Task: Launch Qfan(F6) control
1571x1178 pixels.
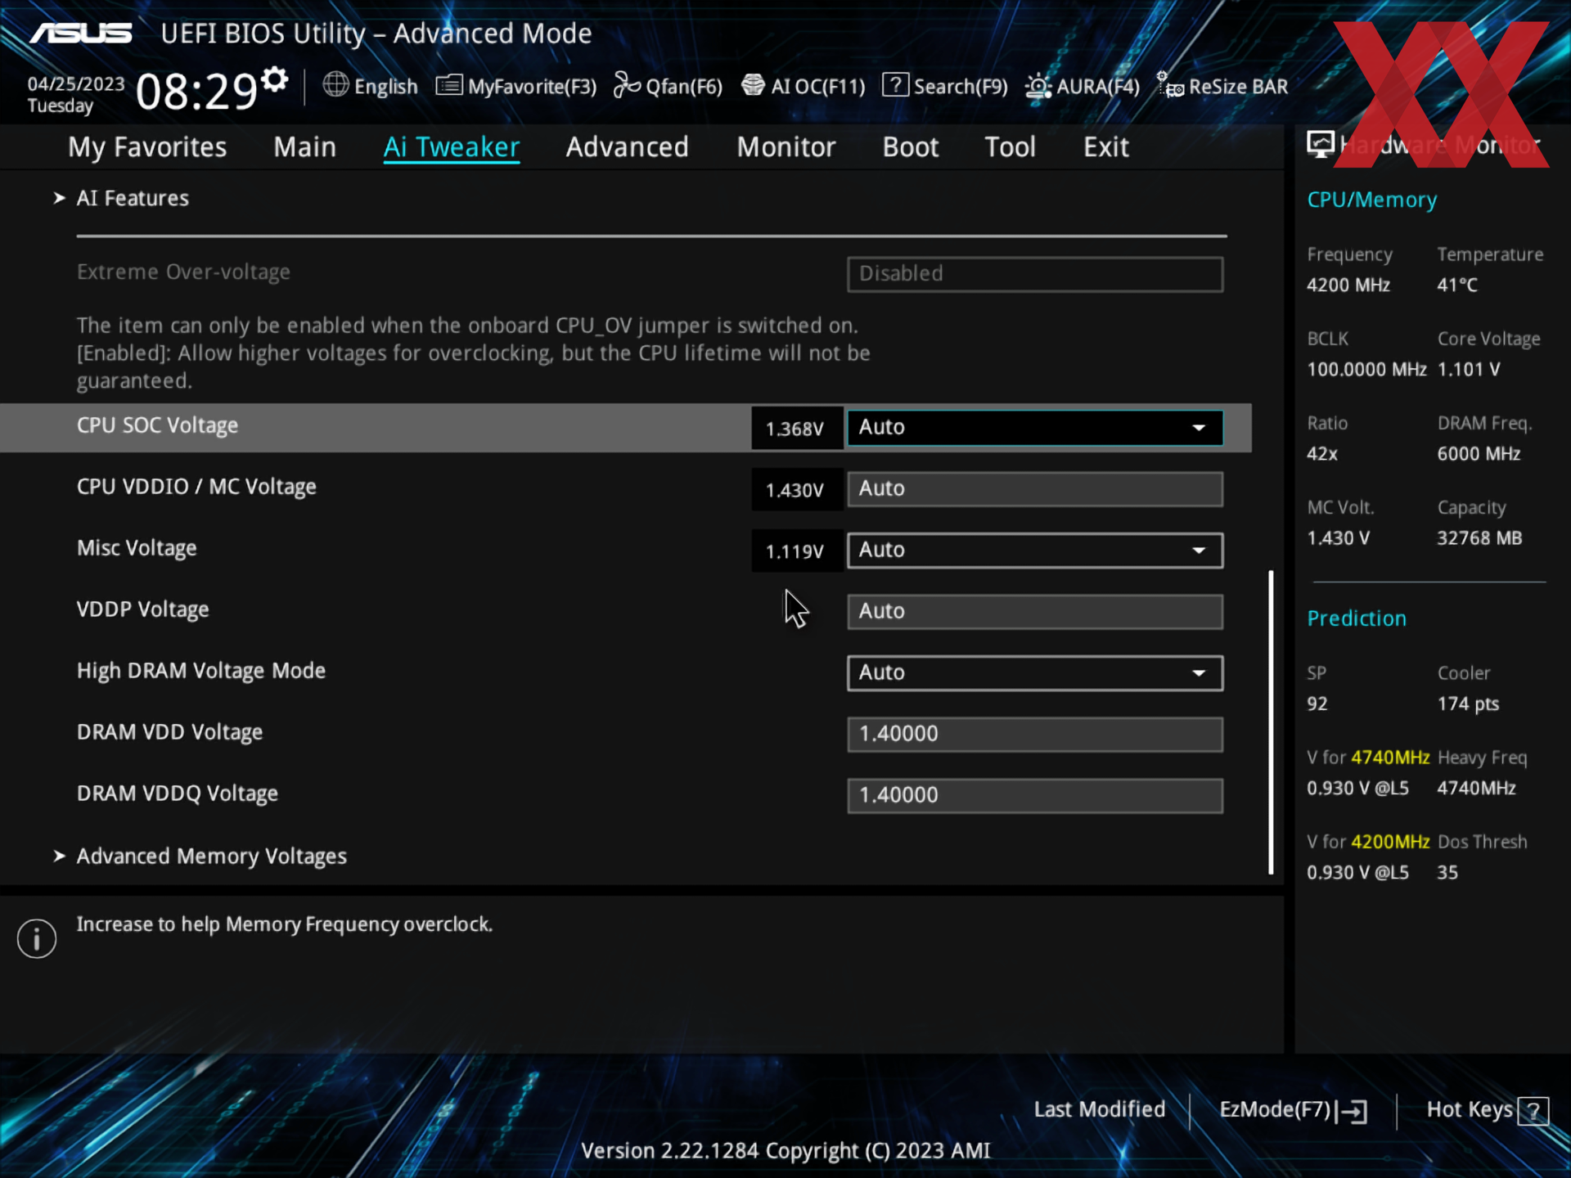Action: coord(668,86)
